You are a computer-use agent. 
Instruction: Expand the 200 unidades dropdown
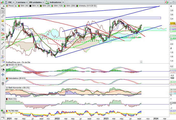(36, 2)
